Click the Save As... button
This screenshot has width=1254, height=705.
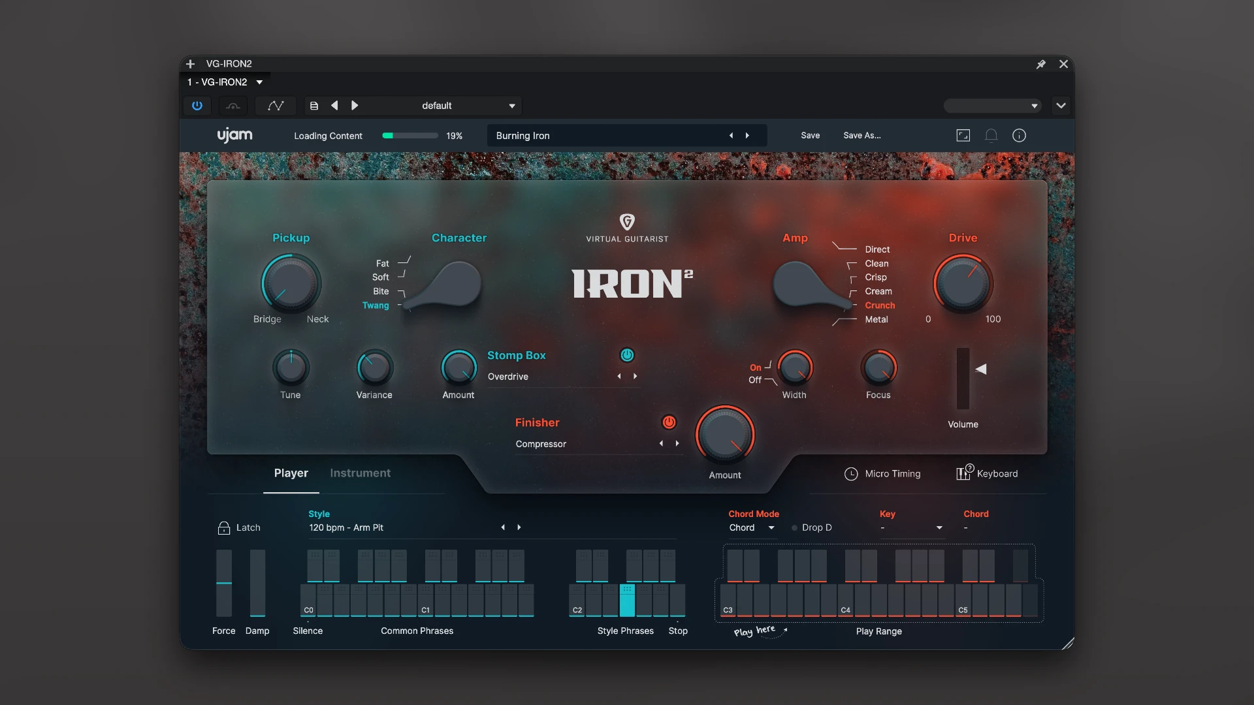click(861, 136)
